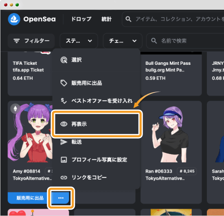This screenshot has height=216, width=224.
Task: Open the Amy #08814 NFT image
Action: click(x=30, y=132)
